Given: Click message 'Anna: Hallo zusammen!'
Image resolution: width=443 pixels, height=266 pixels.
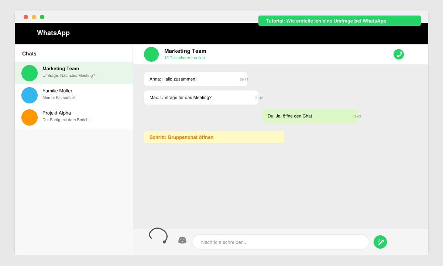Looking at the screenshot, I should (x=196, y=79).
